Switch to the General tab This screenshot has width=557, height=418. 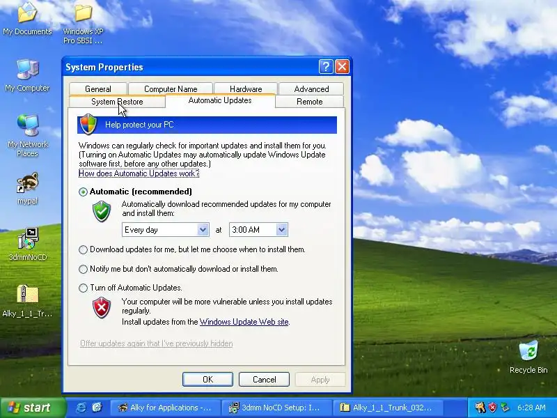pyautogui.click(x=98, y=89)
